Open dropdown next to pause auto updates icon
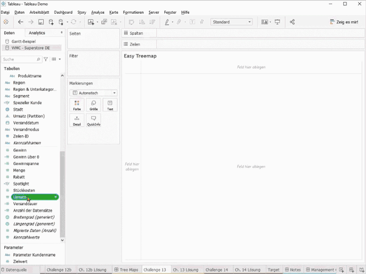Image resolution: width=366 pixels, height=274 pixels. [x=67, y=22]
